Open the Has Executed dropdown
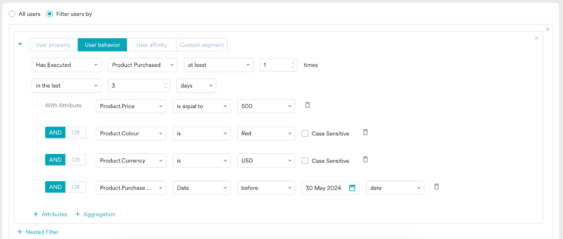The image size is (563, 239). 67,65
